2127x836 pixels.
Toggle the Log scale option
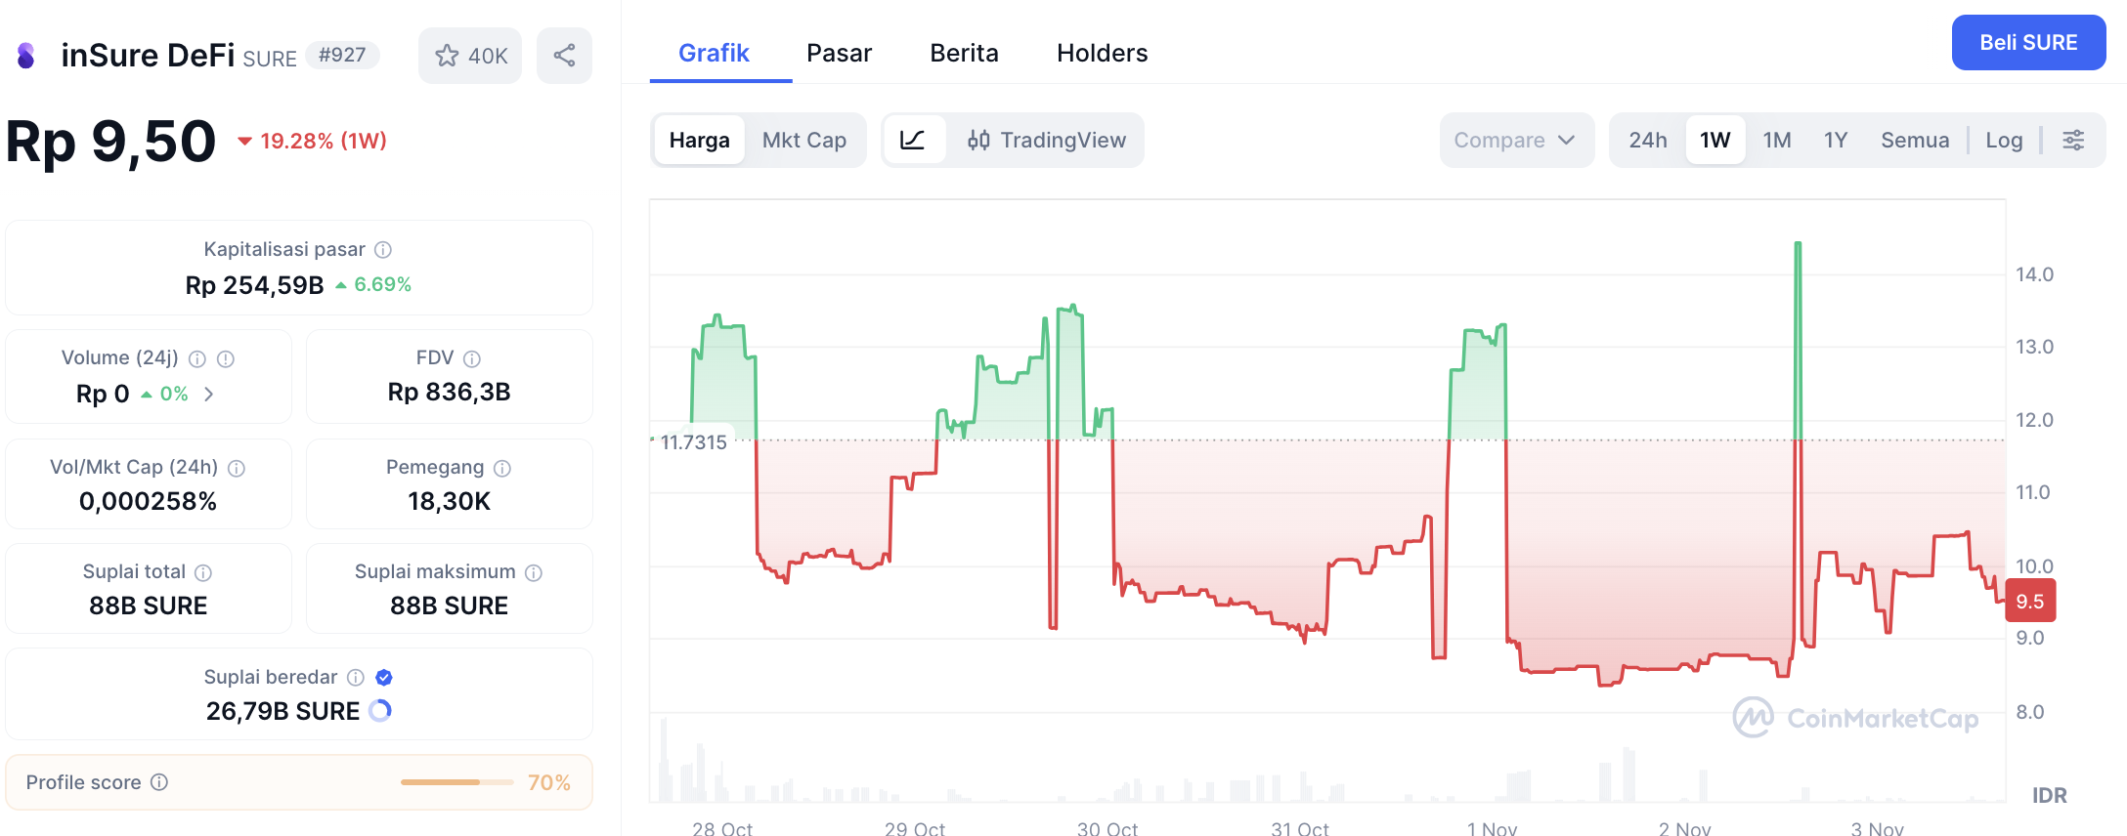pyautogui.click(x=2004, y=140)
